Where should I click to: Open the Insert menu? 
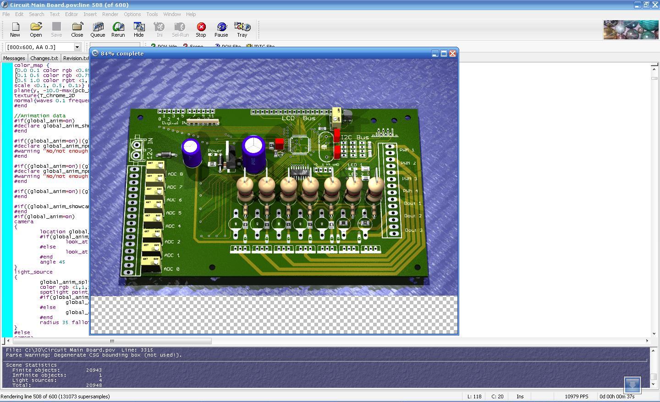coord(90,14)
